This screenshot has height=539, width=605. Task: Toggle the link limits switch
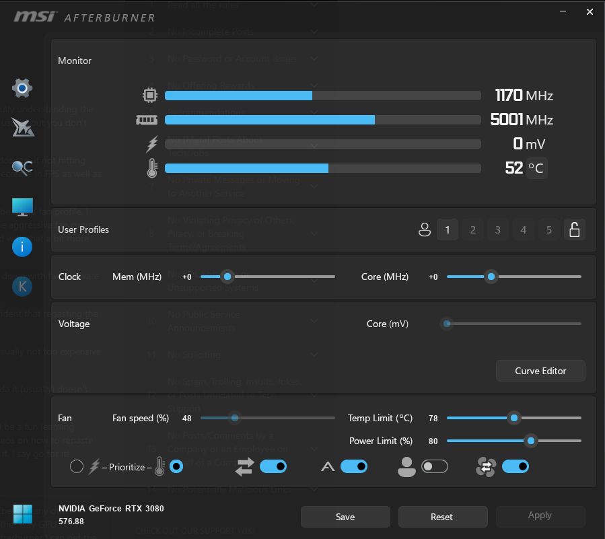[x=273, y=466]
